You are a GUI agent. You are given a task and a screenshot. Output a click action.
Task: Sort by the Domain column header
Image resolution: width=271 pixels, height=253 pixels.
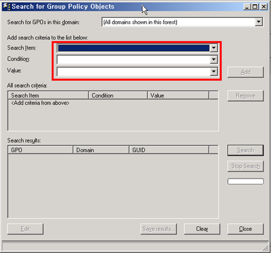pyautogui.click(x=101, y=150)
